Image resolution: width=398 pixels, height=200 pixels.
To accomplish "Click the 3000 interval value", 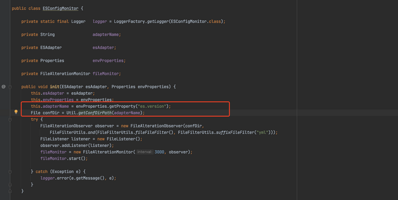I will click(x=159, y=152).
